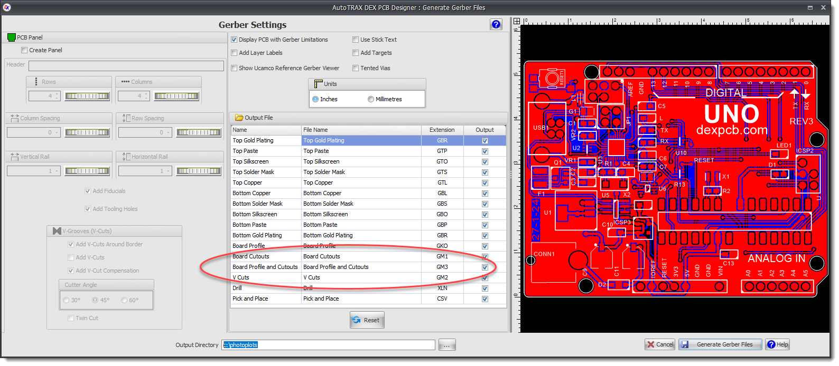The width and height of the screenshot is (839, 366).
Task: Click the Header text field
Action: tap(126, 66)
